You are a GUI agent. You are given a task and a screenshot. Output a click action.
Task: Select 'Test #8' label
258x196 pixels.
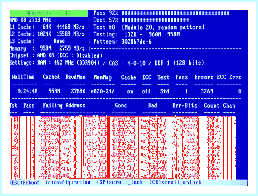(104, 27)
